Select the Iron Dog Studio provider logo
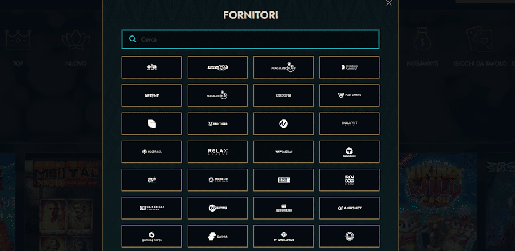Image resolution: width=515 pixels, height=251 pixels. point(350,180)
